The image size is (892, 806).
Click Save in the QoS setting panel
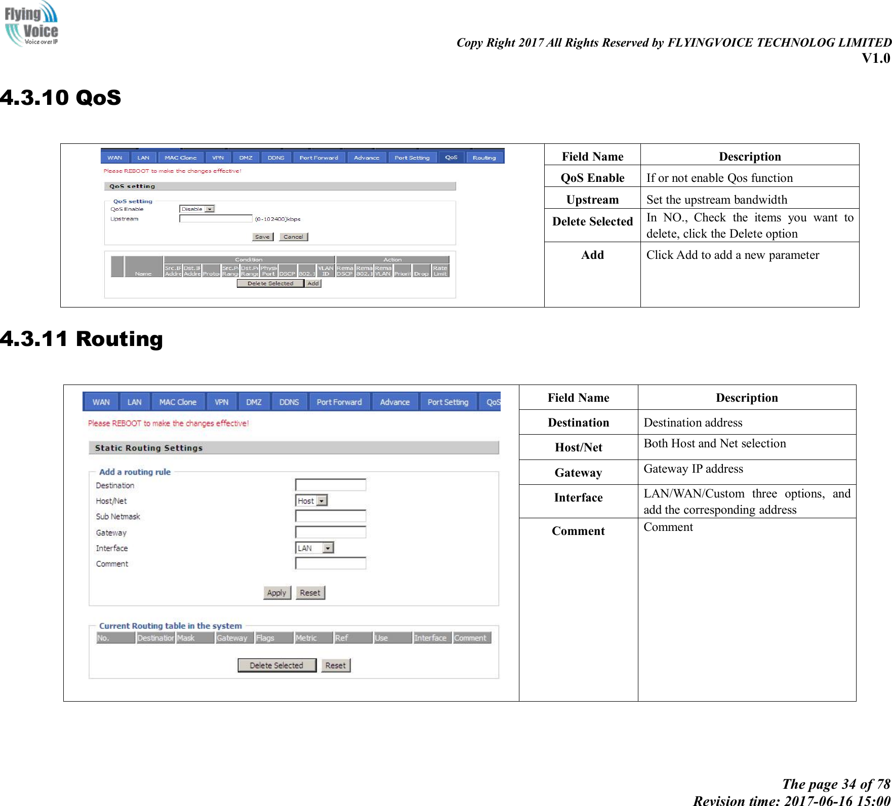click(x=262, y=236)
